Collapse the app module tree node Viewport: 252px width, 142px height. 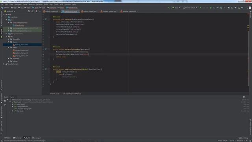click(4, 14)
